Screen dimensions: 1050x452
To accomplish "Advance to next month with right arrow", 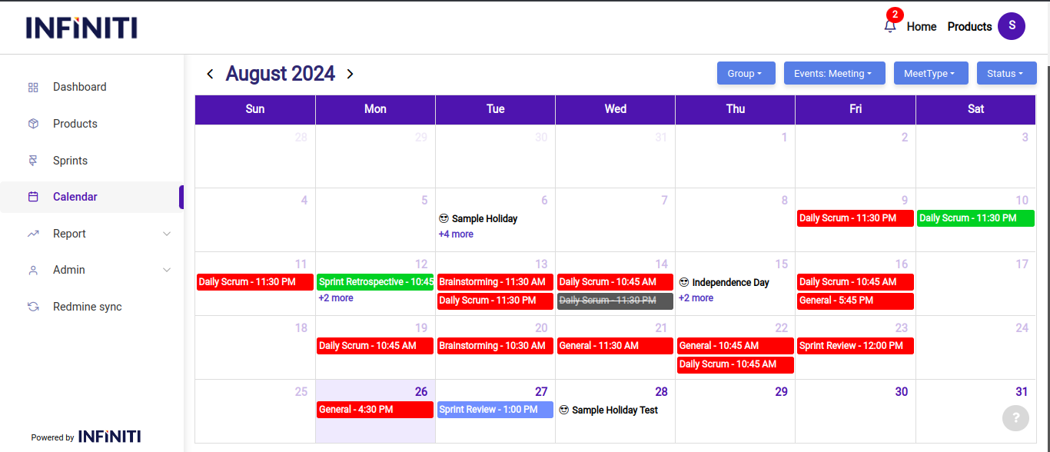I will pyautogui.click(x=350, y=74).
